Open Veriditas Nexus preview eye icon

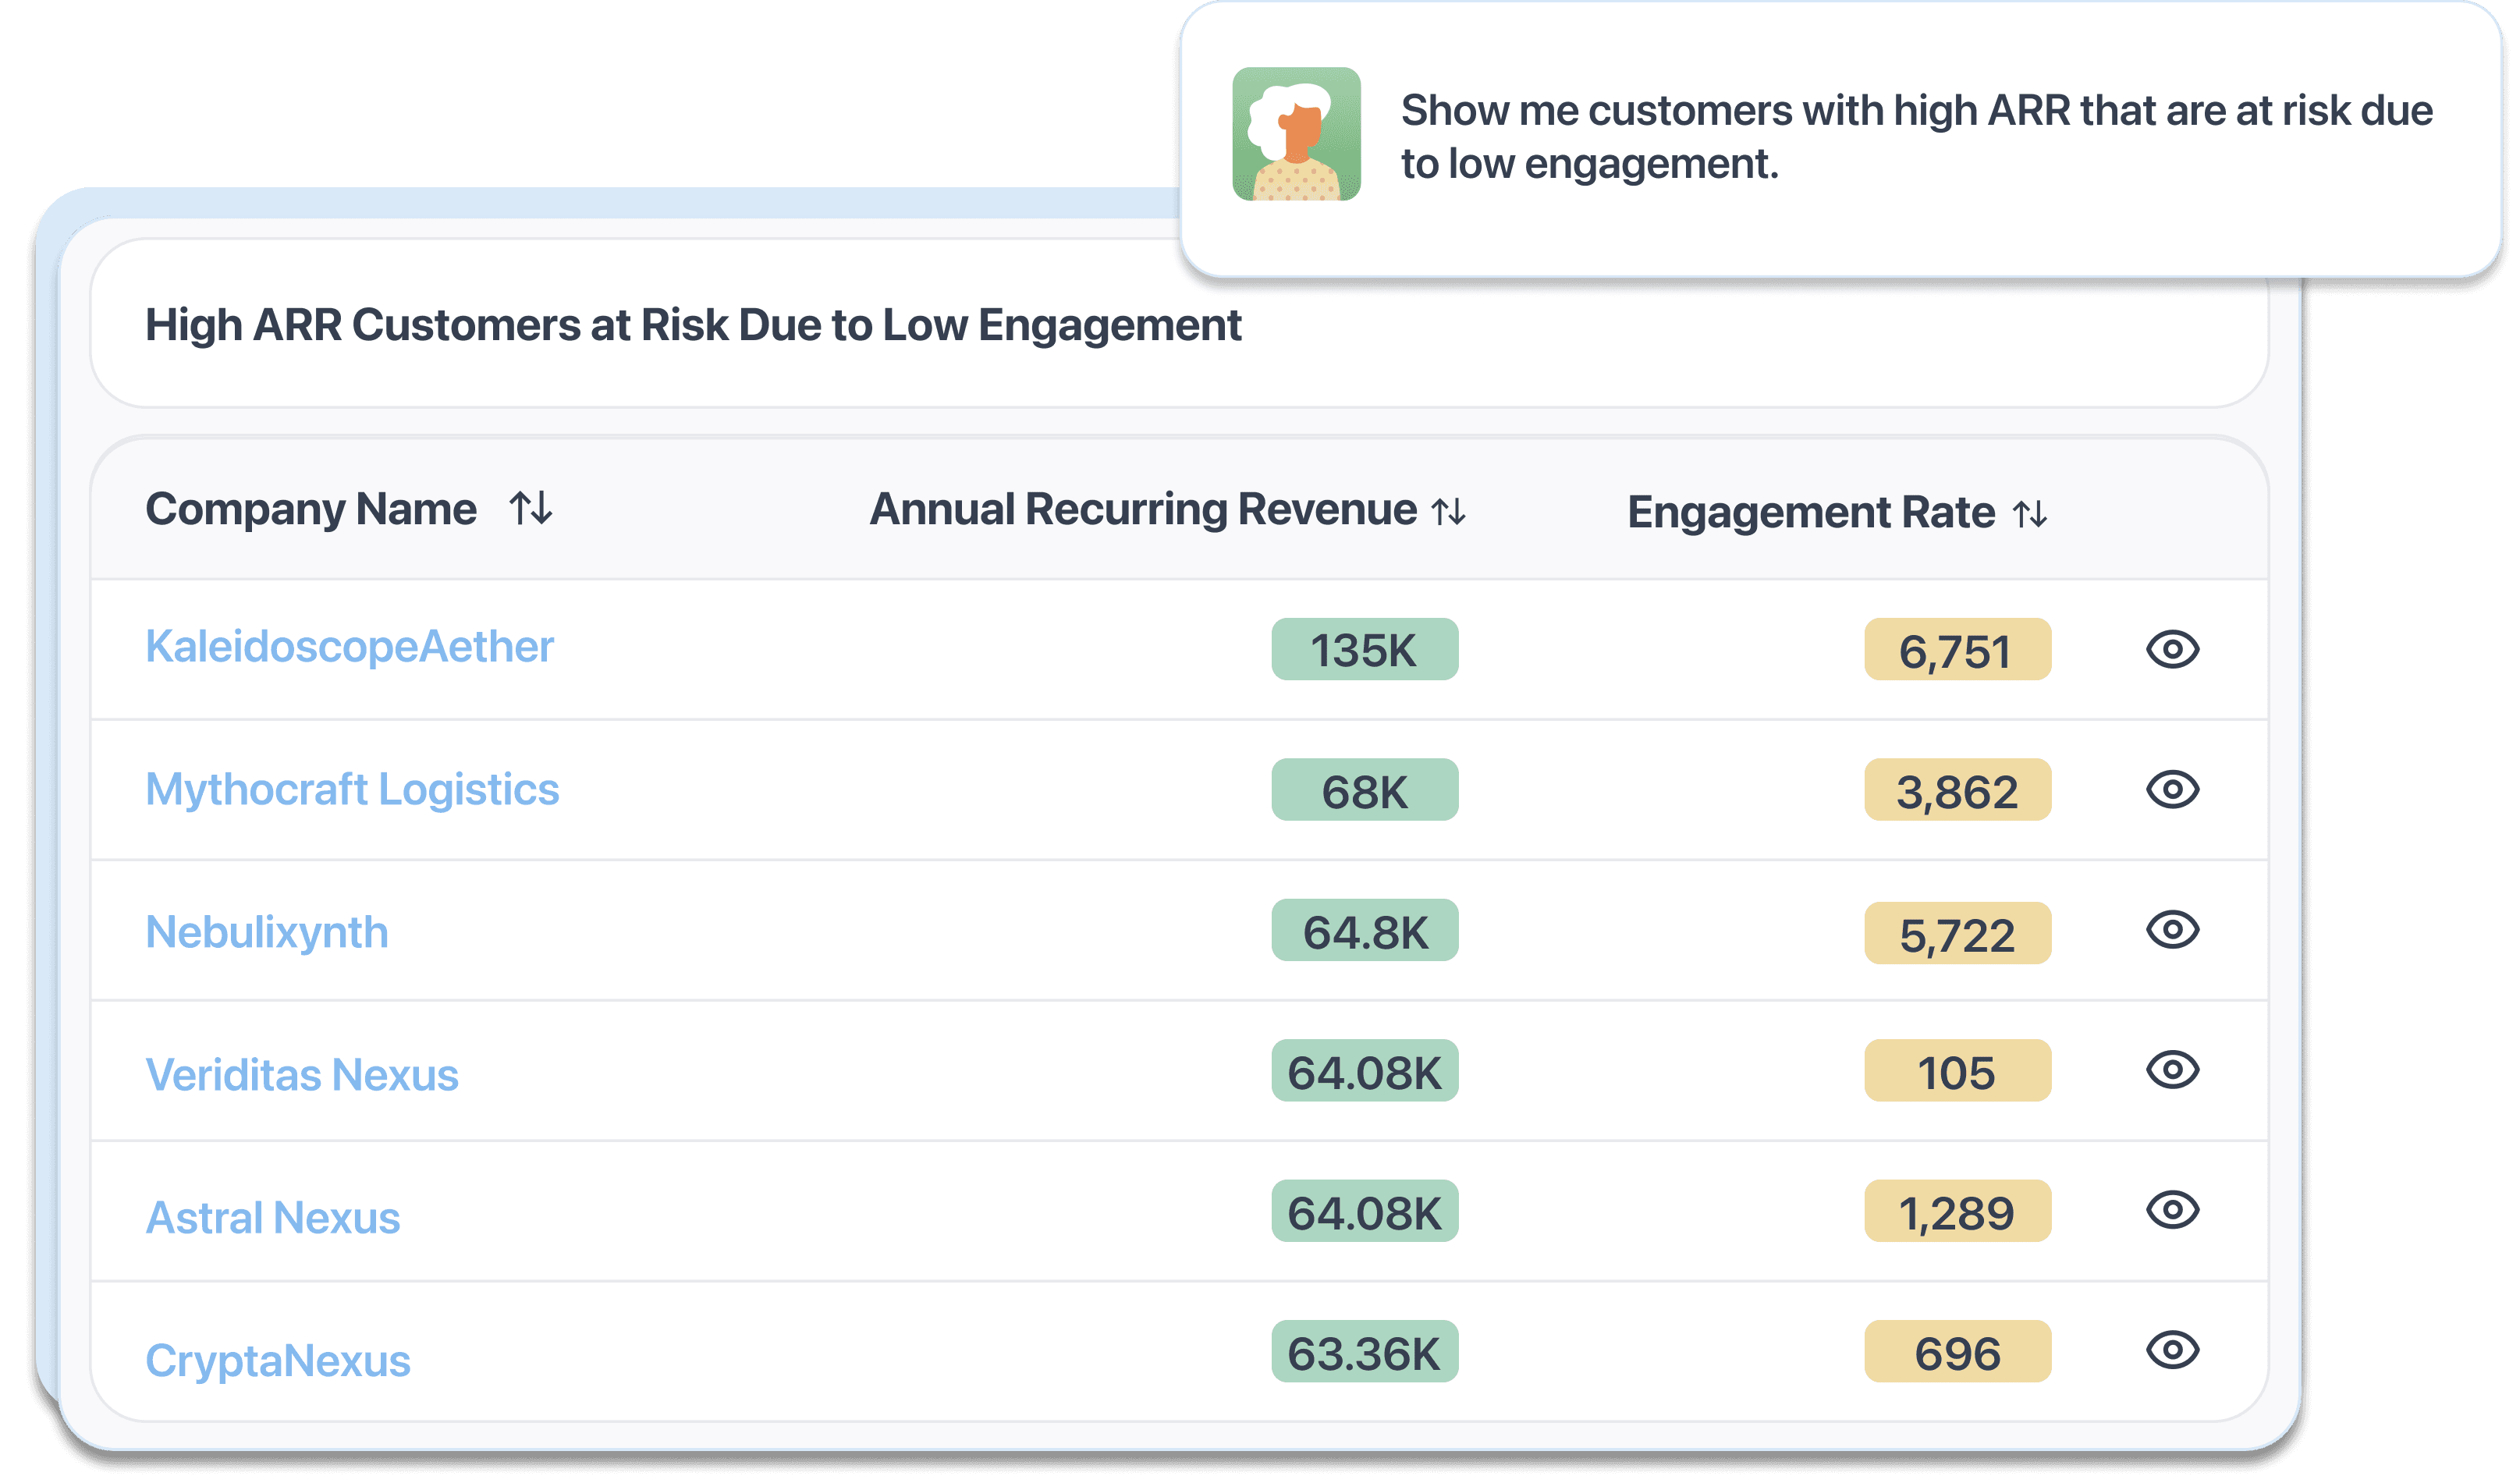click(2172, 1070)
